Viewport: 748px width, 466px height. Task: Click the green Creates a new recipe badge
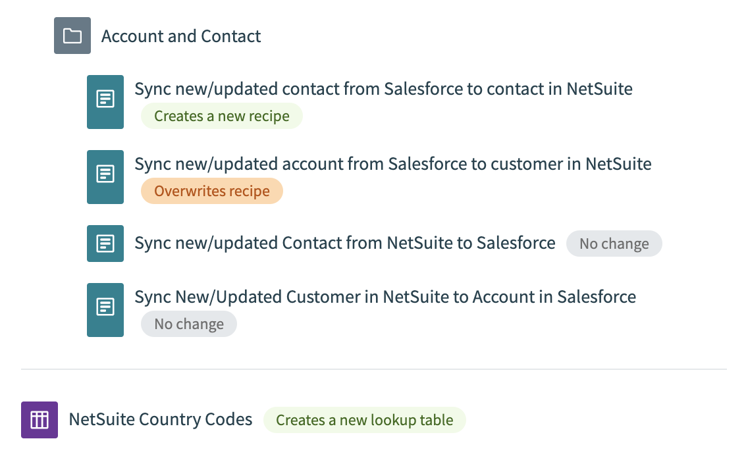[x=221, y=116]
